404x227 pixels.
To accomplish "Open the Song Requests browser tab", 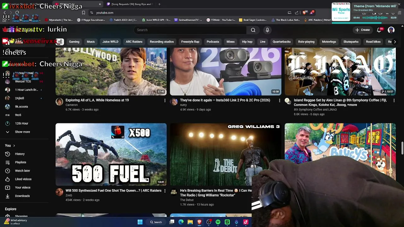I will [x=129, y=4].
